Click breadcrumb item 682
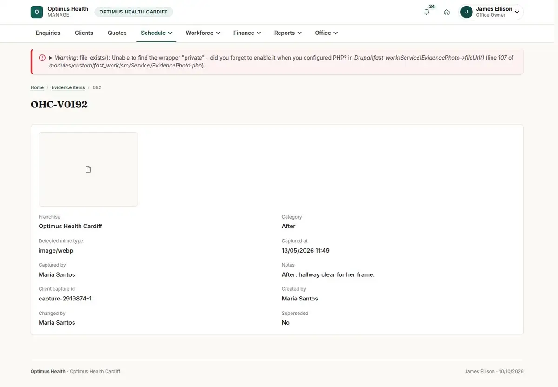This screenshot has width=558, height=387. coord(97,87)
